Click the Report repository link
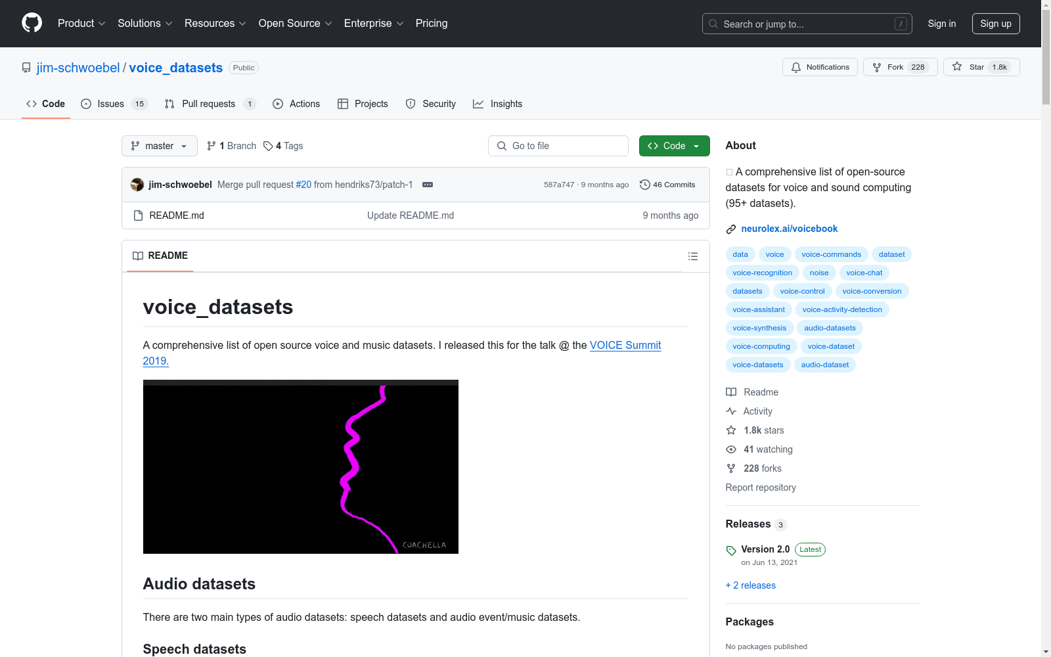This screenshot has width=1051, height=657. (761, 487)
